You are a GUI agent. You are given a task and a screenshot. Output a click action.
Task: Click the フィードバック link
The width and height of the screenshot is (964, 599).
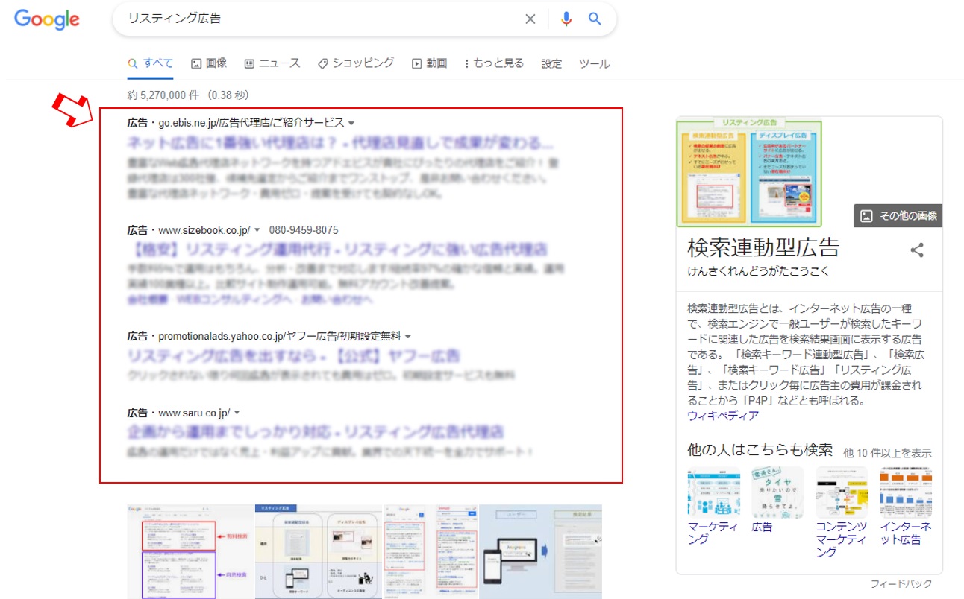coord(901,584)
